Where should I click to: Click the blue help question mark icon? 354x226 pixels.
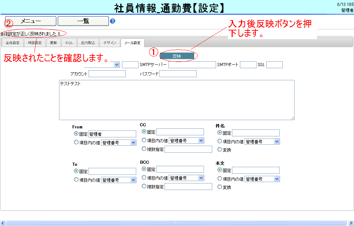click(113, 21)
